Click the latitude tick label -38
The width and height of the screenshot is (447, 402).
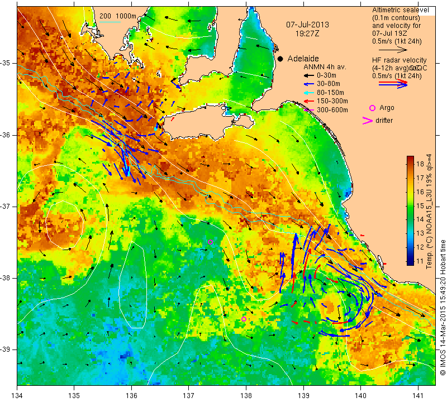pyautogui.click(x=6, y=278)
